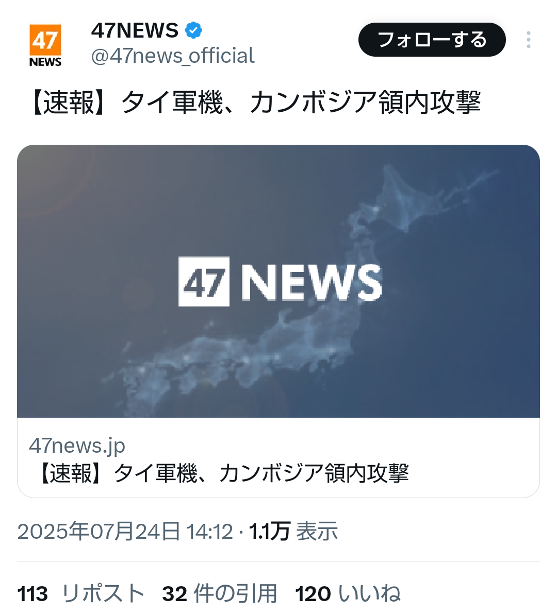The height and width of the screenshot is (615, 557).
Task: Select the tweet headline text 【速報】タイ軍機
Action: click(x=126, y=102)
